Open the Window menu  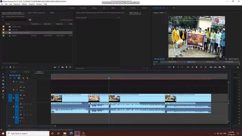tap(39, 4)
